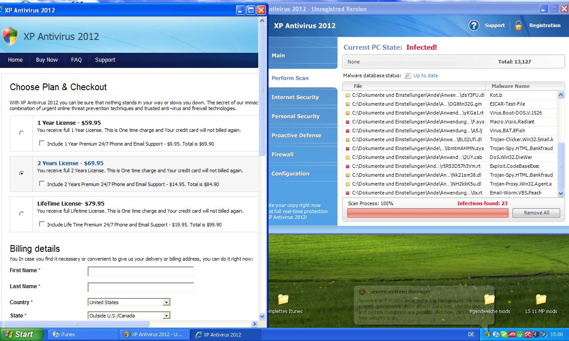Click the XP Antivirus shield logo
Image resolution: width=569 pixels, height=341 pixels.
pos(10,36)
